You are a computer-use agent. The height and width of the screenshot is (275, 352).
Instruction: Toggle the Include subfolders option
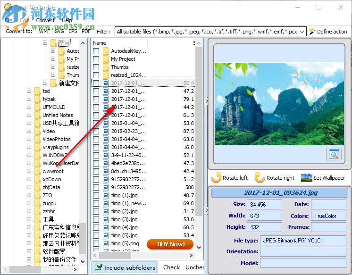coord(125,267)
